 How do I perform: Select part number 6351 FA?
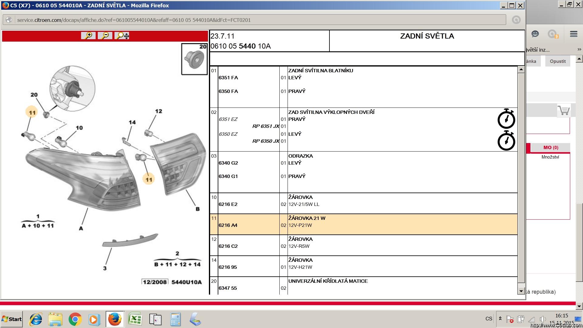click(x=228, y=78)
